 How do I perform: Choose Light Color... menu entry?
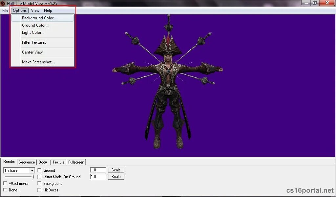pyautogui.click(x=42, y=33)
